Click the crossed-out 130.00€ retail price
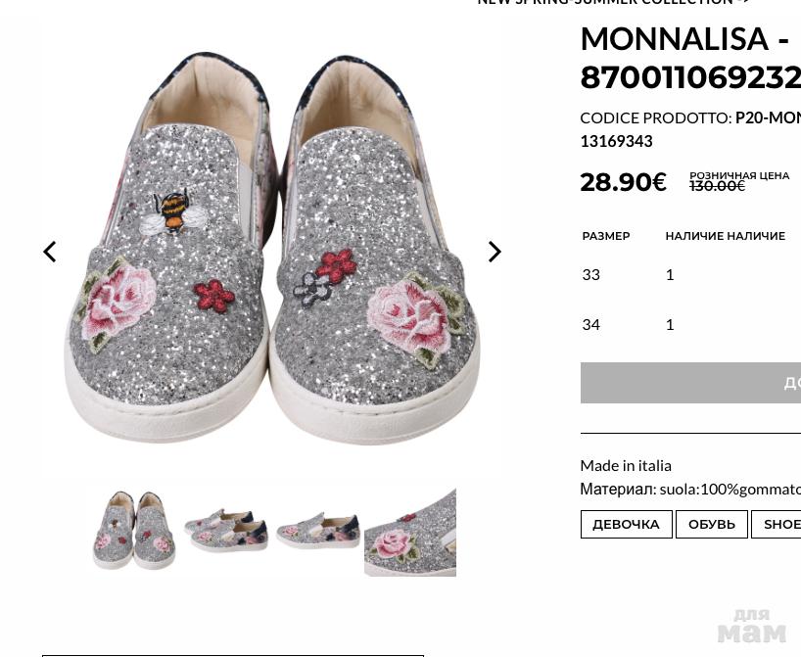 [717, 186]
